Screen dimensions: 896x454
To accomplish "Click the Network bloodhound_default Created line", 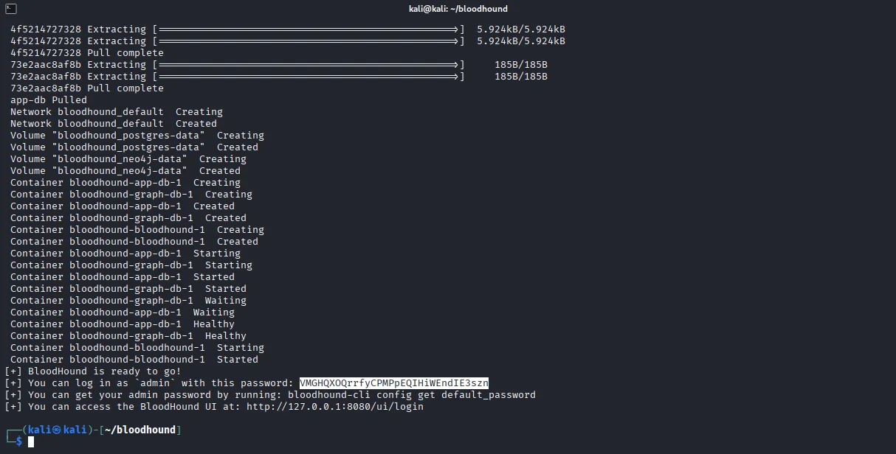I will pos(114,124).
